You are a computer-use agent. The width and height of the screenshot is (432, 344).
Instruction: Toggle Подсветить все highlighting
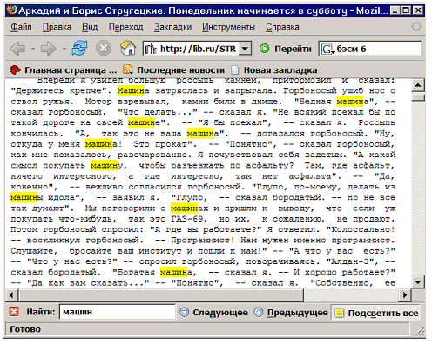coord(376,313)
